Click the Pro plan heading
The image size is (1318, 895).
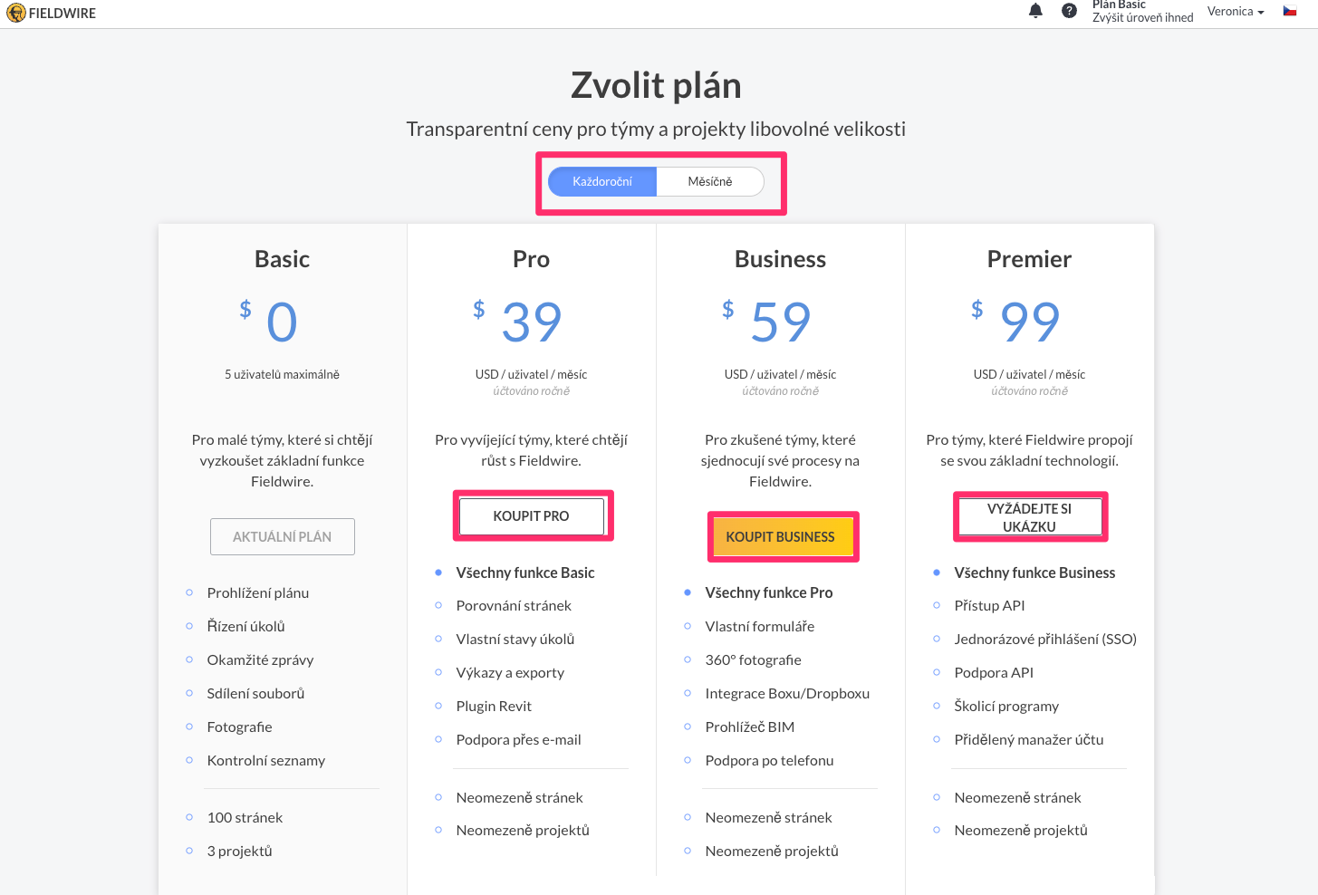coord(532,259)
